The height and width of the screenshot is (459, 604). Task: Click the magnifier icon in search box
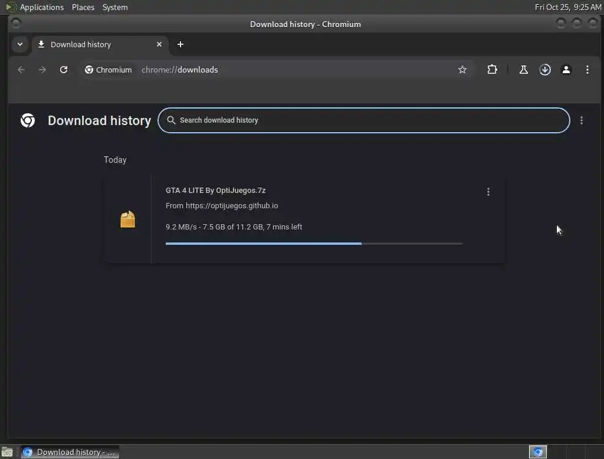(171, 120)
